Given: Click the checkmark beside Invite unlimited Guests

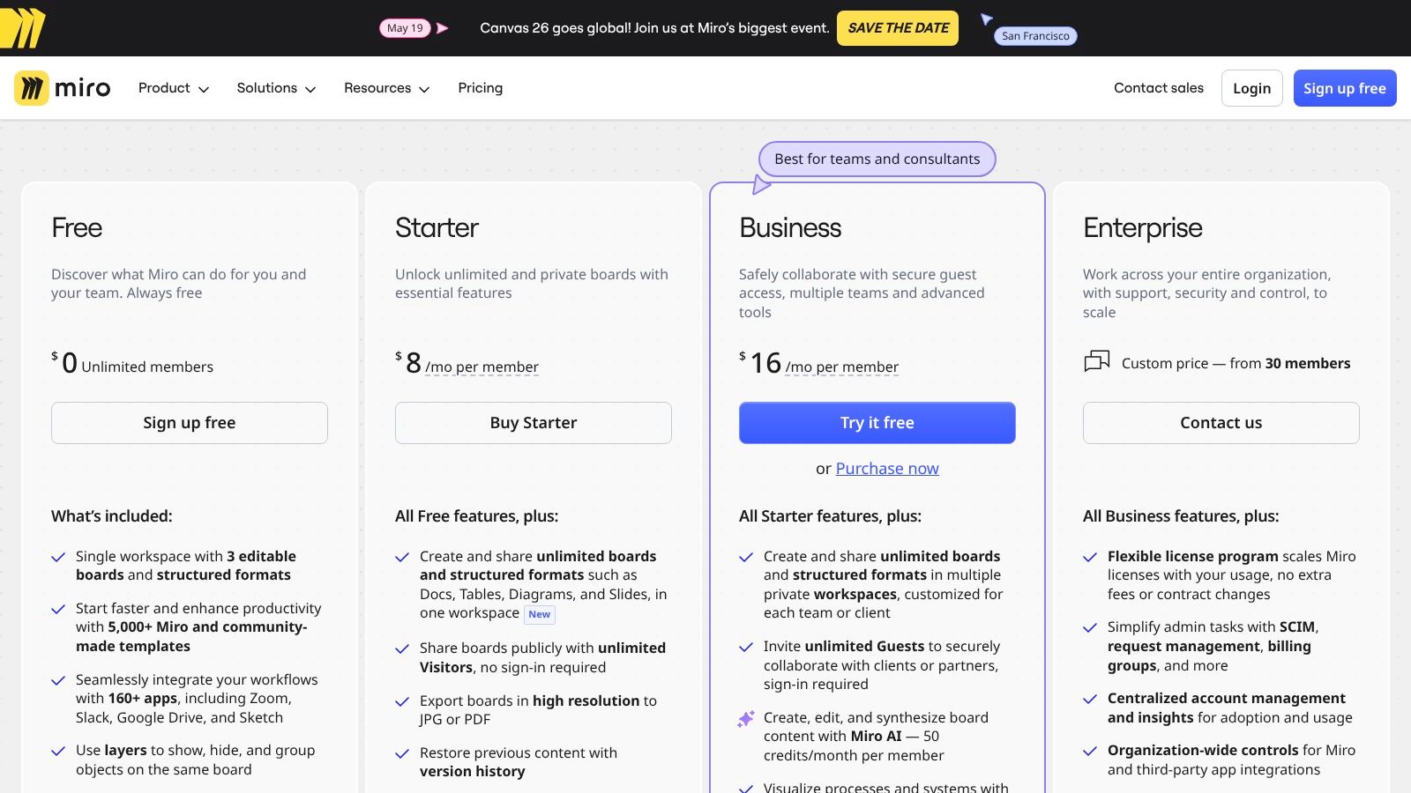Looking at the screenshot, I should point(745,646).
